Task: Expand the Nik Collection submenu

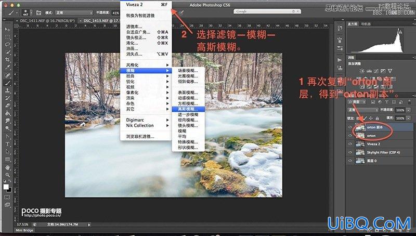Action: (x=146, y=125)
